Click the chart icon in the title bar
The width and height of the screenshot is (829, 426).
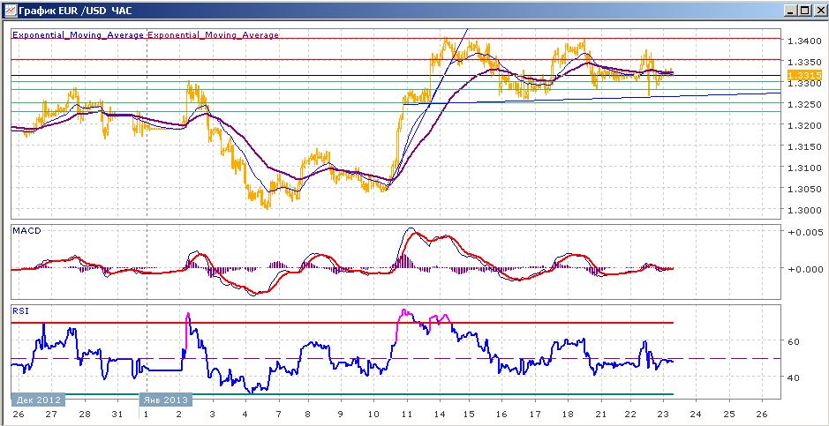[10, 10]
